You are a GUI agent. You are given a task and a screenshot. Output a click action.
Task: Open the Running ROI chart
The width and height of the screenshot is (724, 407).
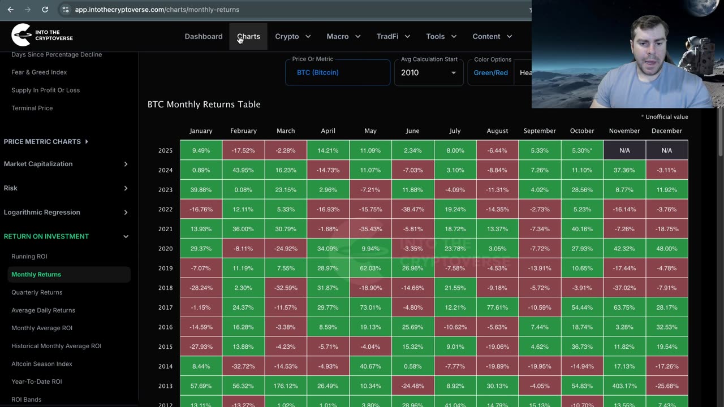(29, 257)
